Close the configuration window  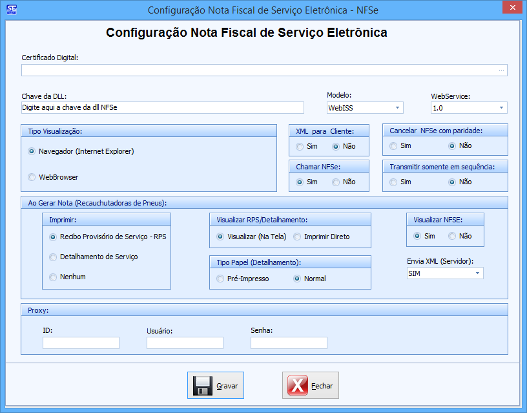click(512, 8)
